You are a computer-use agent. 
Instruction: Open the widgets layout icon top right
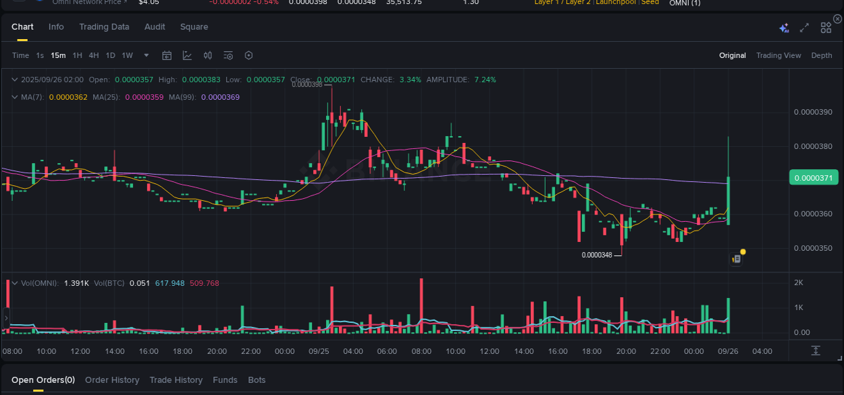coord(826,28)
